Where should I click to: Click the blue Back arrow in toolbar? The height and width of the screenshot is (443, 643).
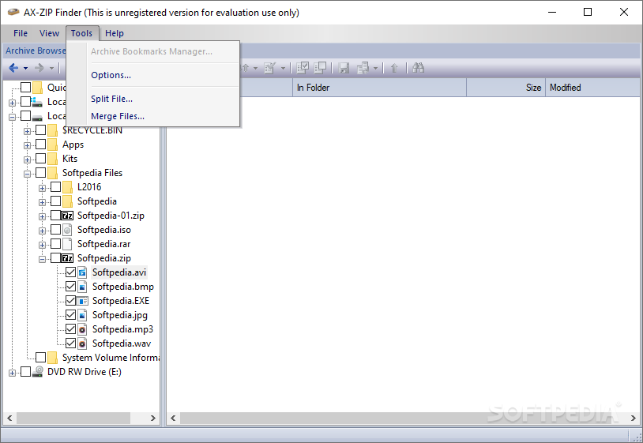[13, 68]
